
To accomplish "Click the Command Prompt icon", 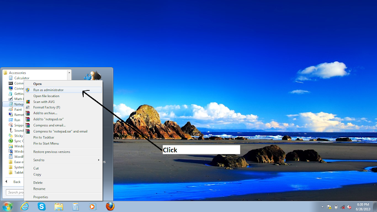I will coord(11,83).
